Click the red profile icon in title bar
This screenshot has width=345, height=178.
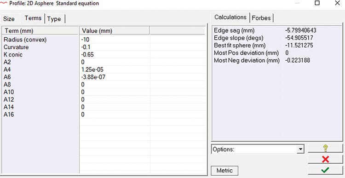4,3
